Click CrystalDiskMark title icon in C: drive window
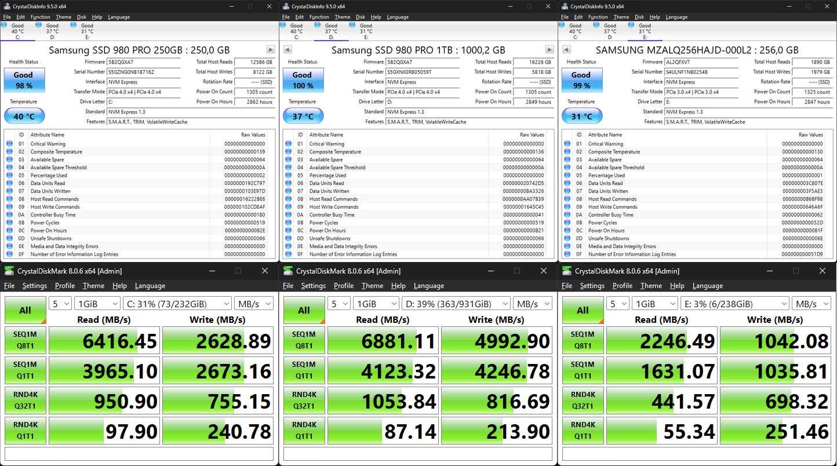This screenshot has width=837, height=466. [x=9, y=271]
